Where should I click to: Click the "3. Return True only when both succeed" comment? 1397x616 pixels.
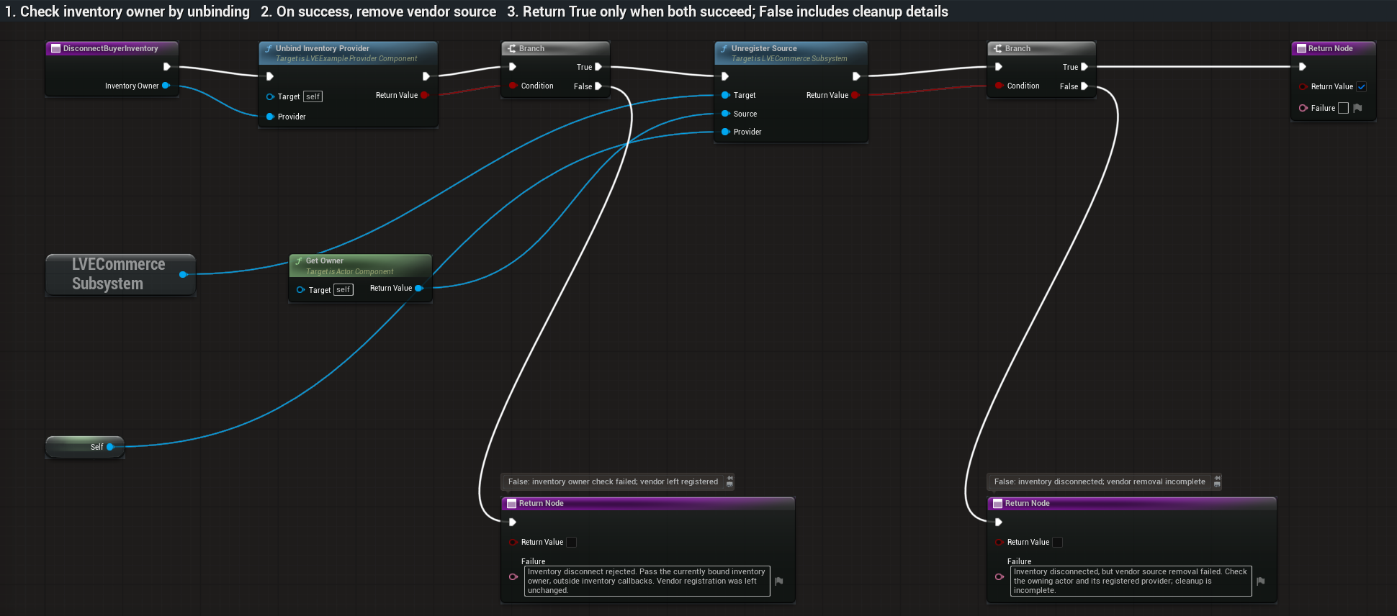click(x=727, y=12)
